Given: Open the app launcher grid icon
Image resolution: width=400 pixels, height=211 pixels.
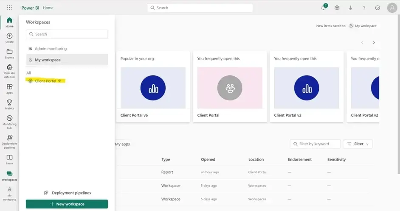Looking at the screenshot, I should click(9, 8).
